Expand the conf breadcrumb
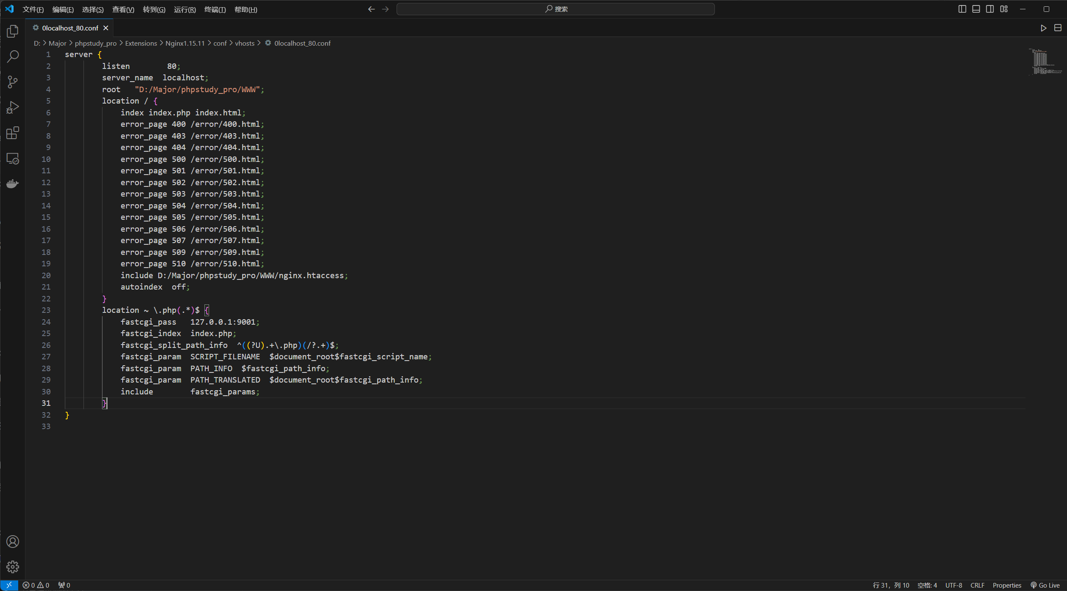 click(220, 43)
